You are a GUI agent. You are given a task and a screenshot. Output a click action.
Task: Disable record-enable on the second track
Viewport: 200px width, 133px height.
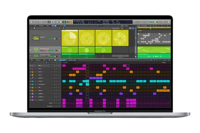(45, 51)
